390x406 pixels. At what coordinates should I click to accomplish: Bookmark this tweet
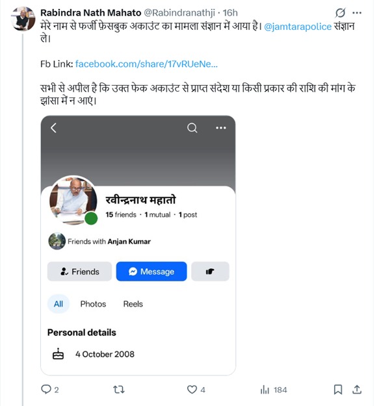click(x=338, y=389)
